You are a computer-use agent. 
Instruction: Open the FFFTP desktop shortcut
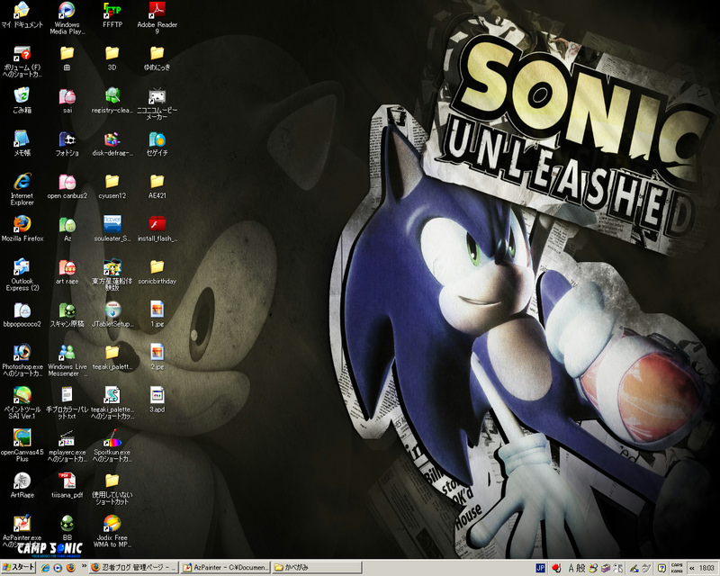coord(112,11)
